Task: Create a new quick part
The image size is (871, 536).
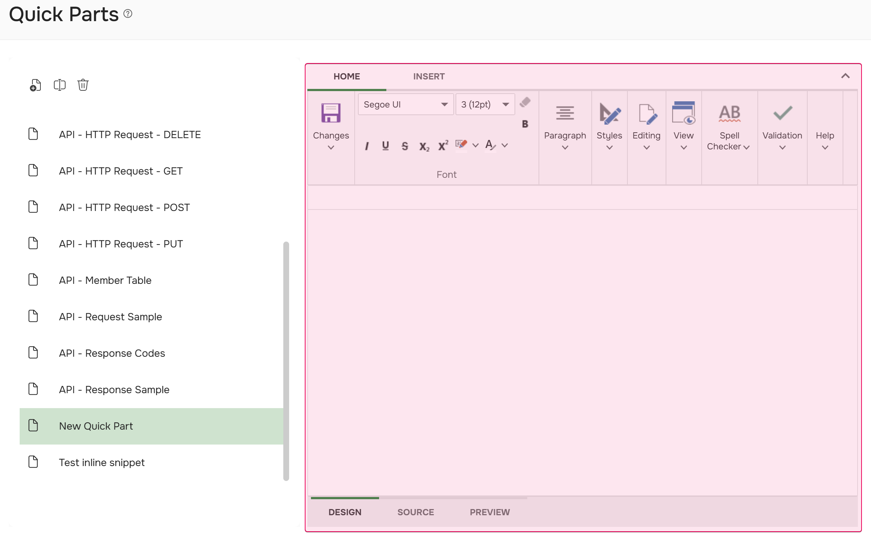Action: click(x=35, y=85)
